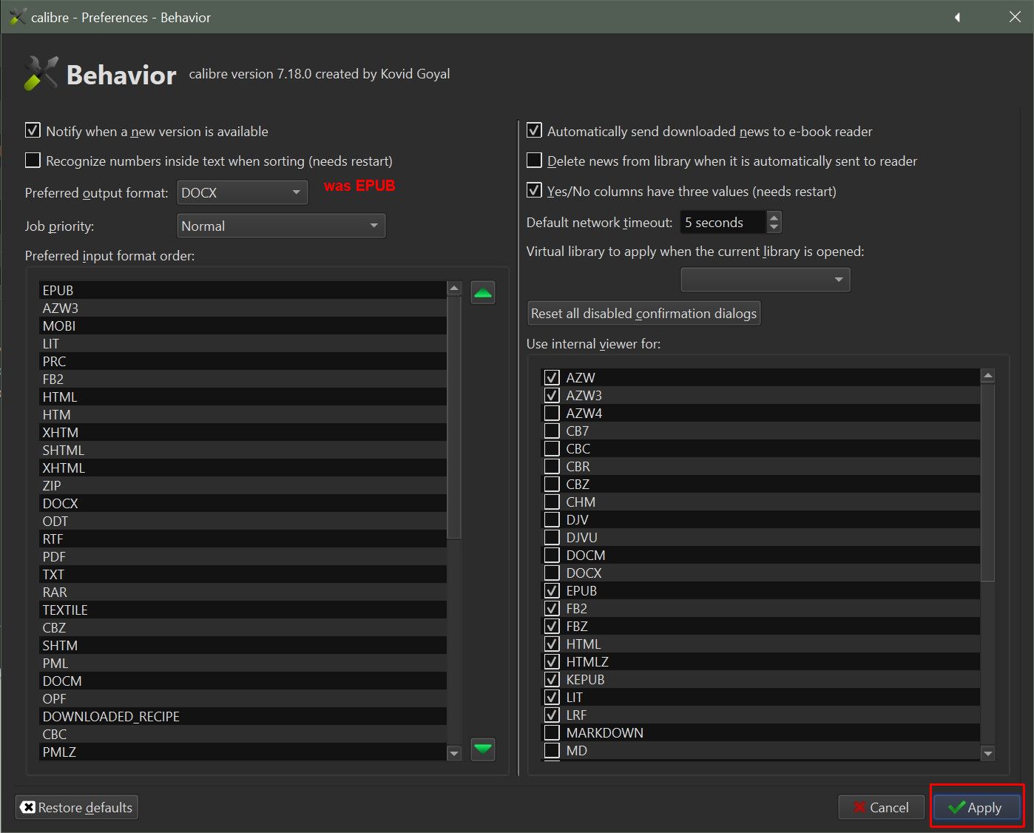
Task: Select DOCX in input format order list
Action: tap(243, 503)
